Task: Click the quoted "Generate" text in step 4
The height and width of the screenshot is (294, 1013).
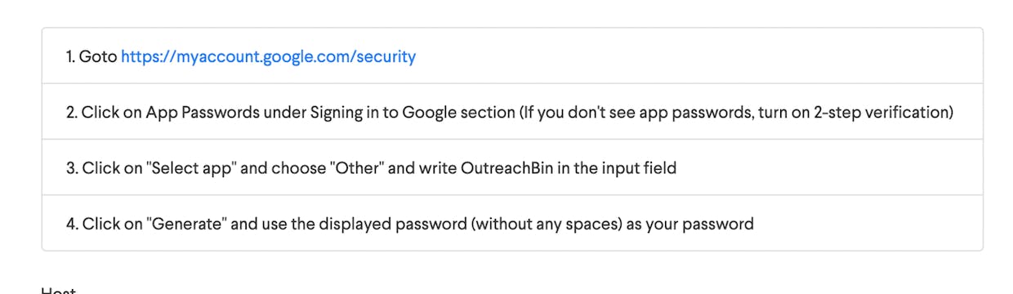Action: [x=186, y=223]
